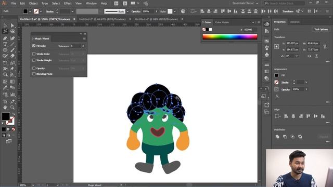333x187 pixels.
Task: Select the Line Segment tool
Action: click(x=12, y=44)
